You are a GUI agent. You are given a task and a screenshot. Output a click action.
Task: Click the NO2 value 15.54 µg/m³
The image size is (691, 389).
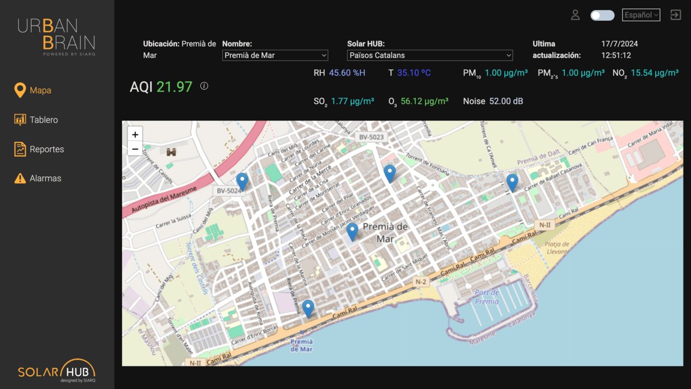(x=655, y=73)
